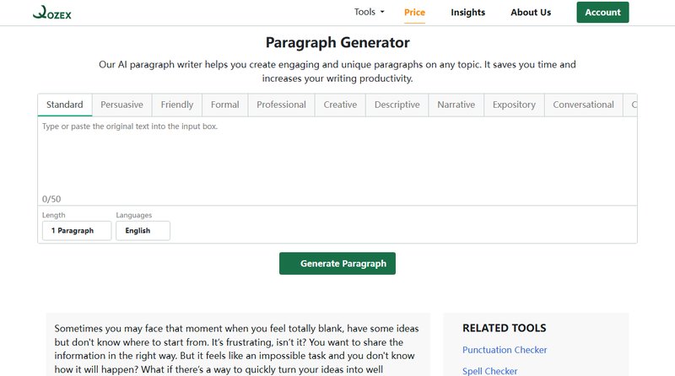
Task: Open the Length dropdown showing 1 Paragraph
Action: 76,230
